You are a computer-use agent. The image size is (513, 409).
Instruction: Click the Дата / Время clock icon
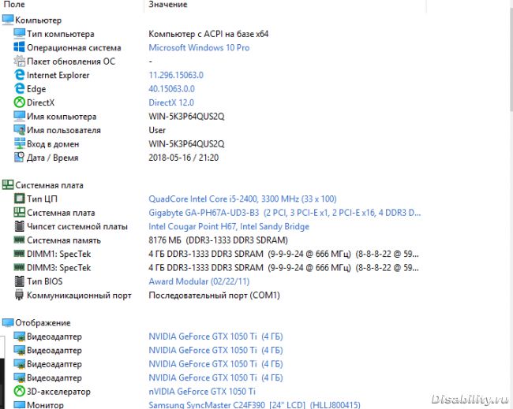pos(19,158)
